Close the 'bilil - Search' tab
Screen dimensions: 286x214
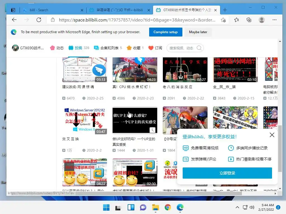[x=82, y=10]
